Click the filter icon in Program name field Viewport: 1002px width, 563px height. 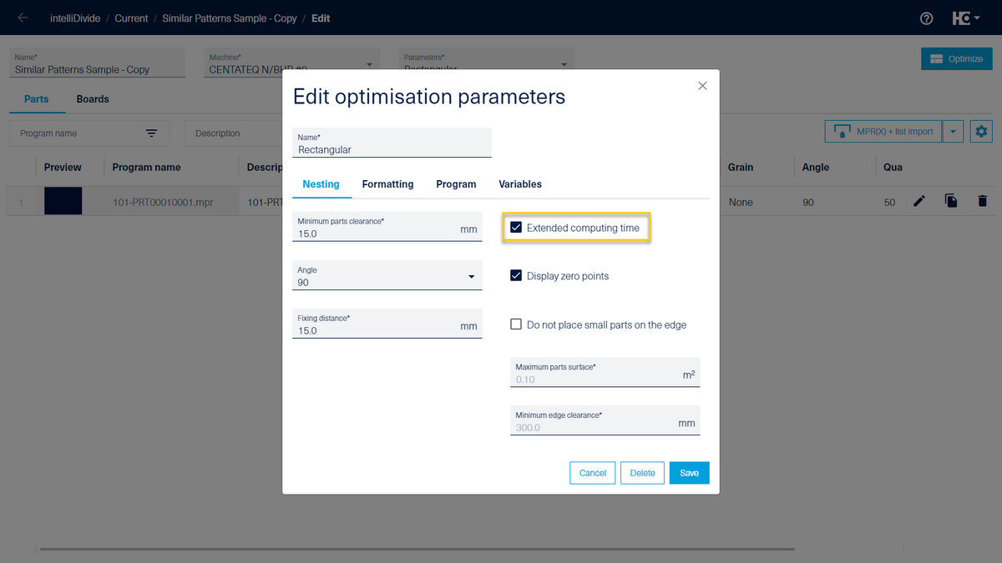(x=151, y=133)
